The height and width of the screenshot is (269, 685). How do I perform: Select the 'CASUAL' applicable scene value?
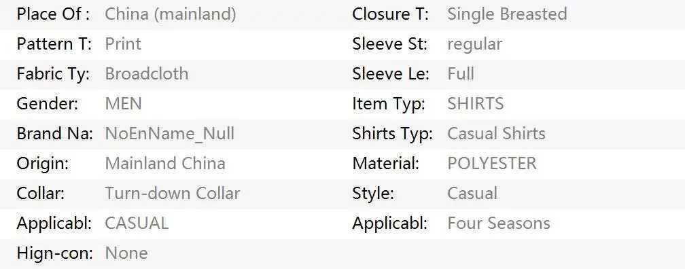click(137, 223)
